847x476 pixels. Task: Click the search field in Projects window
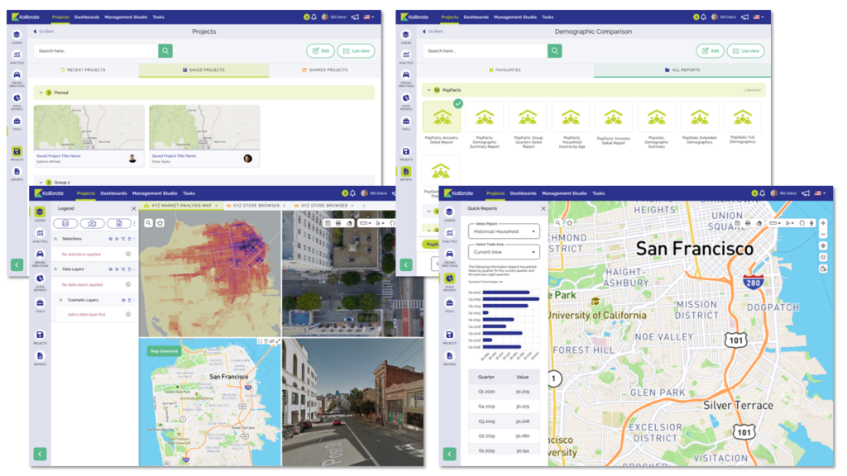(96, 51)
